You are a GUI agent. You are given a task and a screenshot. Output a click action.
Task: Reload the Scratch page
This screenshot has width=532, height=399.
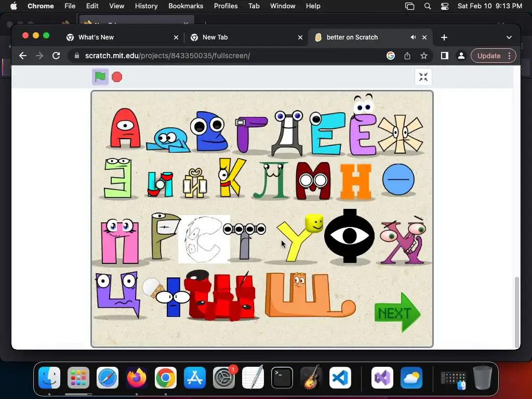click(56, 56)
